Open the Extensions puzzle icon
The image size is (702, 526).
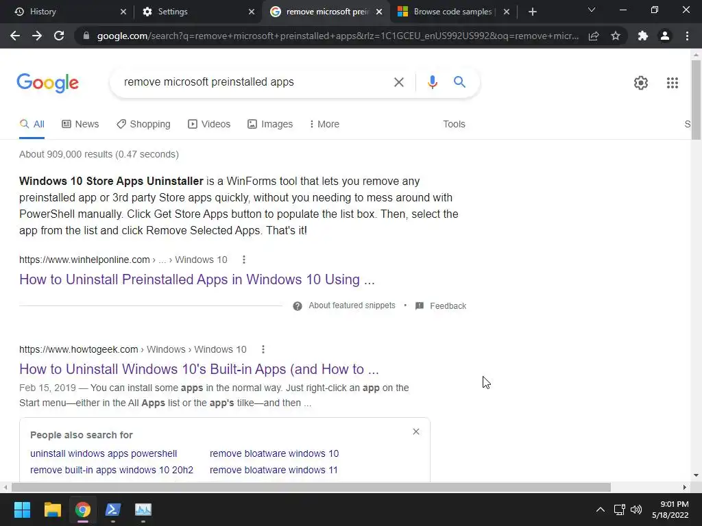[643, 36]
